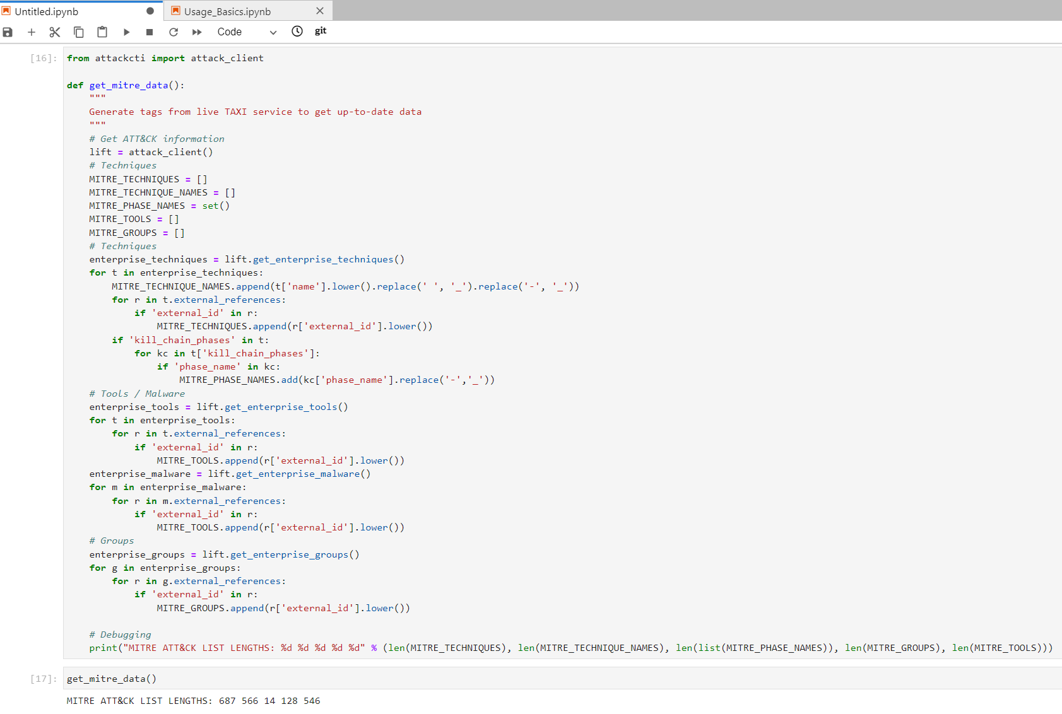
Task: Click the execution prompt [17]
Action: pos(42,679)
